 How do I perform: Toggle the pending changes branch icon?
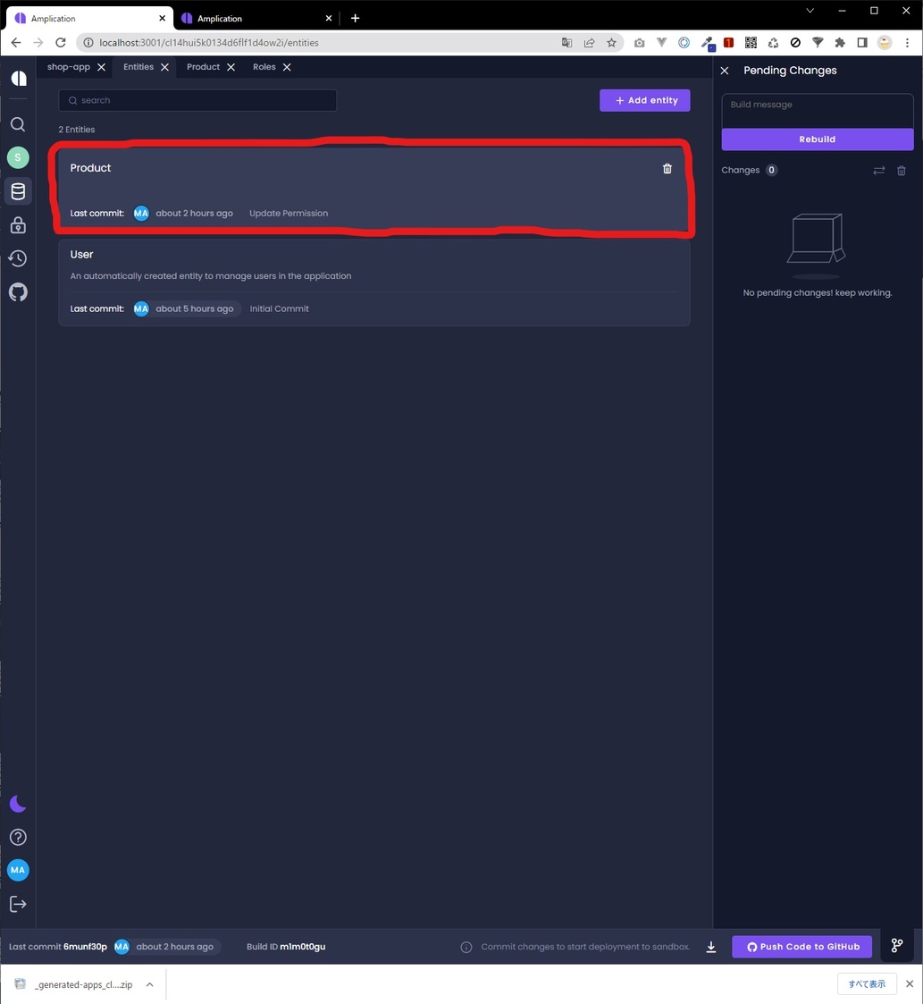click(x=897, y=946)
